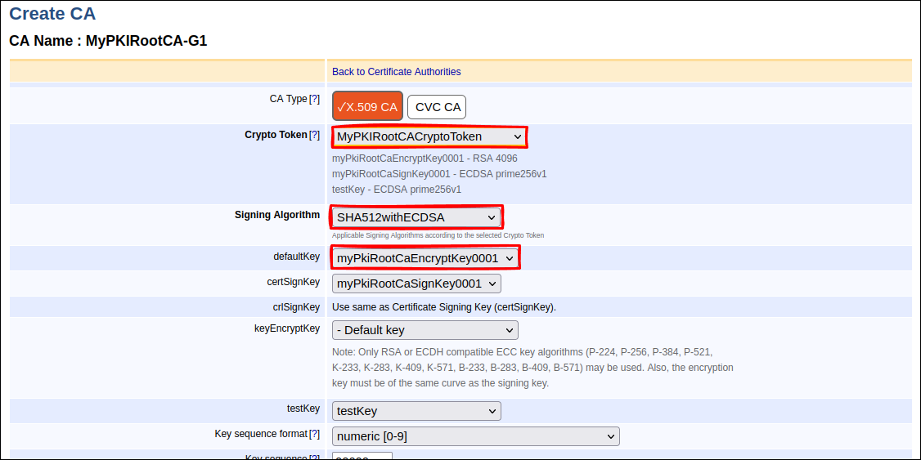Image resolution: width=921 pixels, height=460 pixels.
Task: Open help [?] next to Crypto Token
Action: point(315,135)
